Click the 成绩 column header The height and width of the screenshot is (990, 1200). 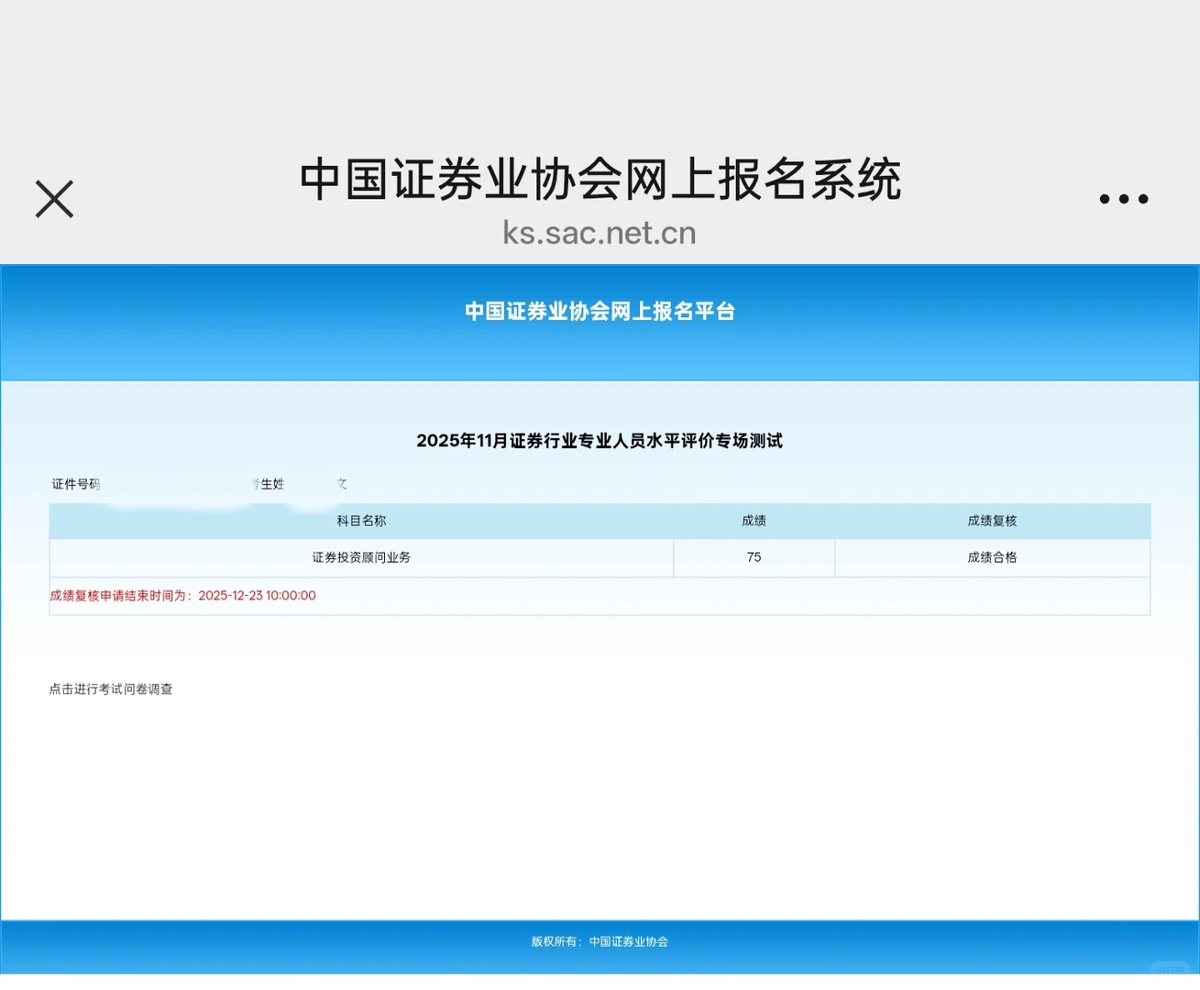(x=754, y=521)
